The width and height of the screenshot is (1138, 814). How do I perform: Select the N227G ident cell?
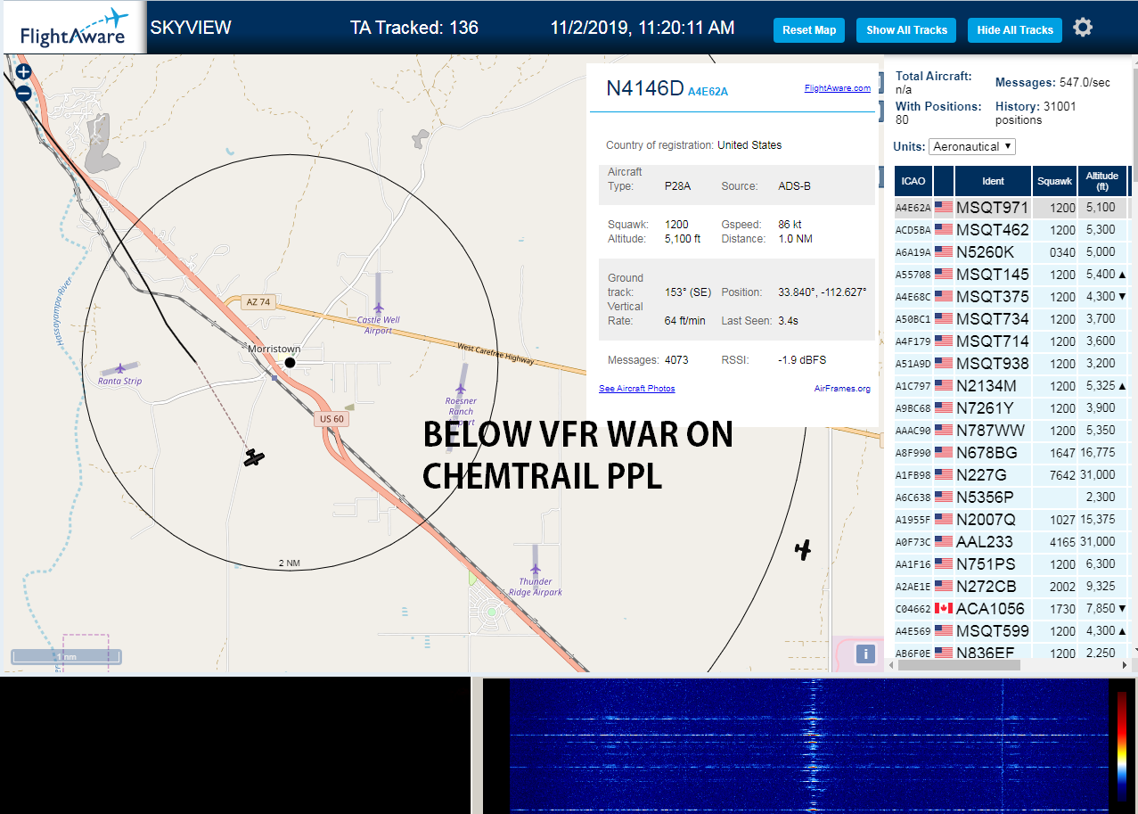pyautogui.click(x=993, y=475)
